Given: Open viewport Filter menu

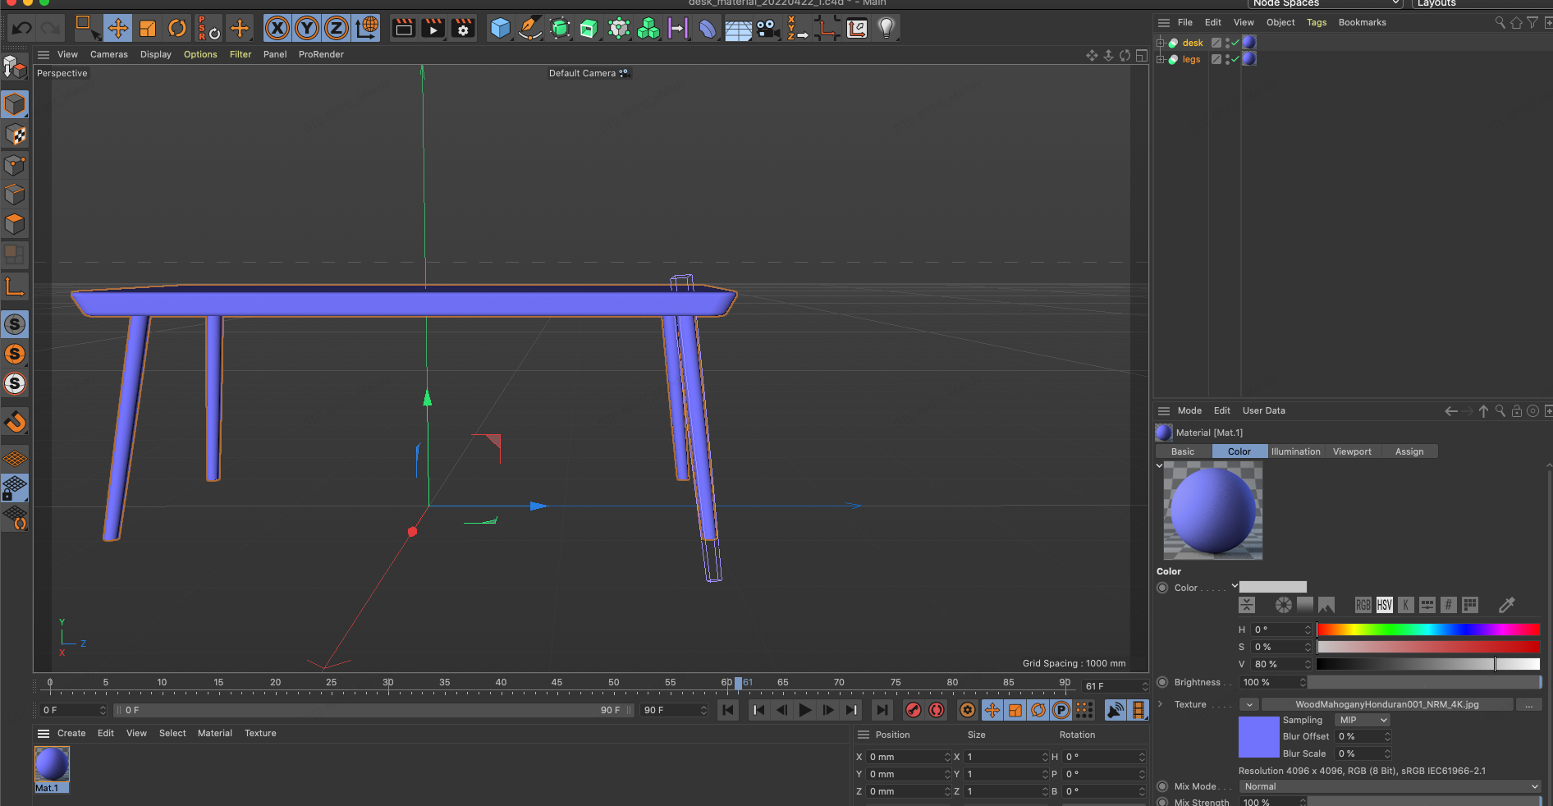Looking at the screenshot, I should (241, 54).
